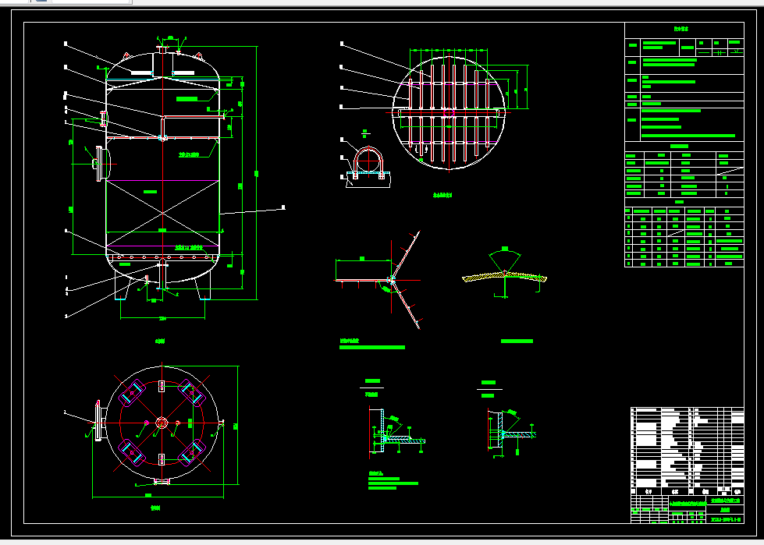This screenshot has height=545, width=764.
Task: Click the title block table at the bottom right
Action: point(687,465)
